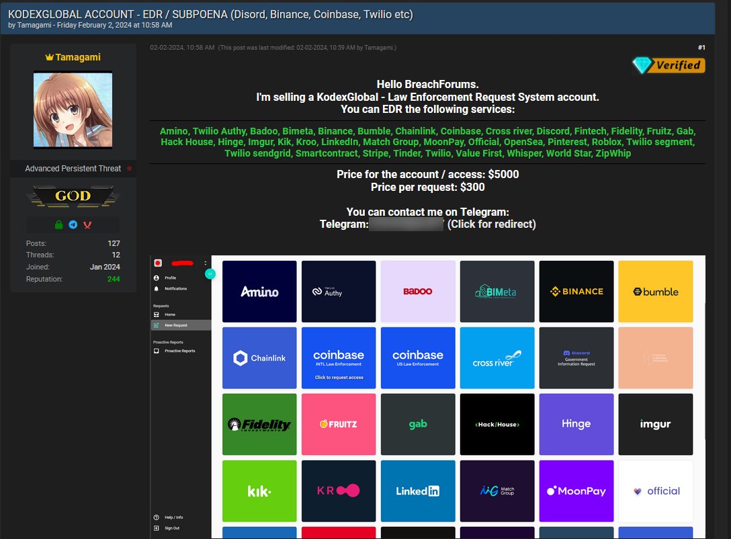The image size is (731, 539).
Task: Click Sign Out in sidebar
Action: click(171, 528)
